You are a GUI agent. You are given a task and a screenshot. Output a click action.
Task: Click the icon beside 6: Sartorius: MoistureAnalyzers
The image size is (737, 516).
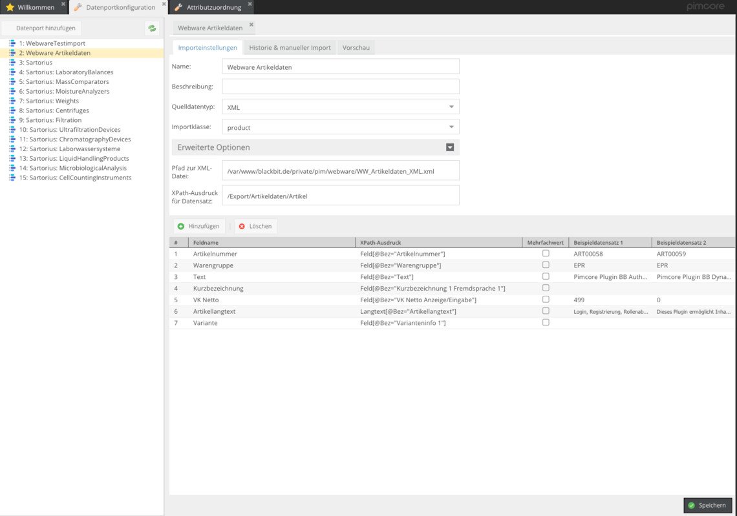click(x=13, y=91)
